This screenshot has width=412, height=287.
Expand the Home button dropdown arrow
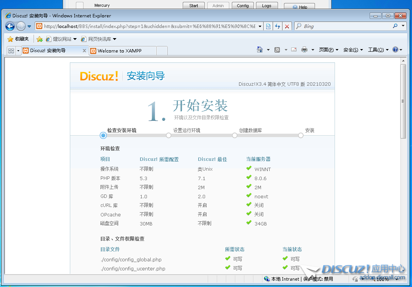(268, 50)
